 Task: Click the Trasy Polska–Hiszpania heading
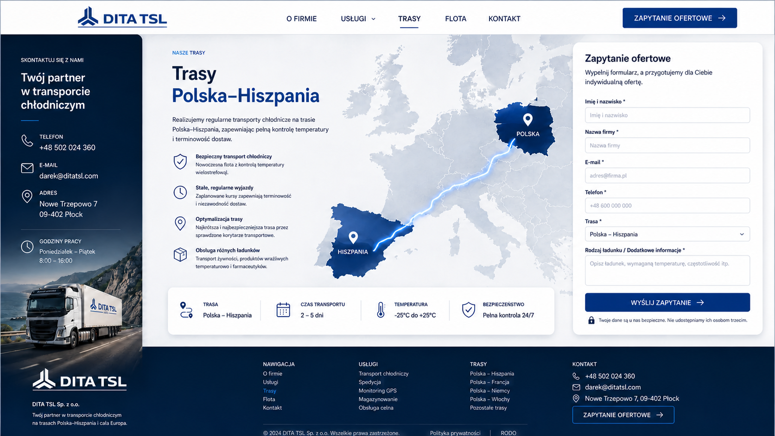click(246, 85)
